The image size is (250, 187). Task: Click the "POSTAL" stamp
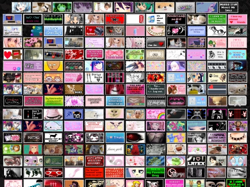coord(33,138)
